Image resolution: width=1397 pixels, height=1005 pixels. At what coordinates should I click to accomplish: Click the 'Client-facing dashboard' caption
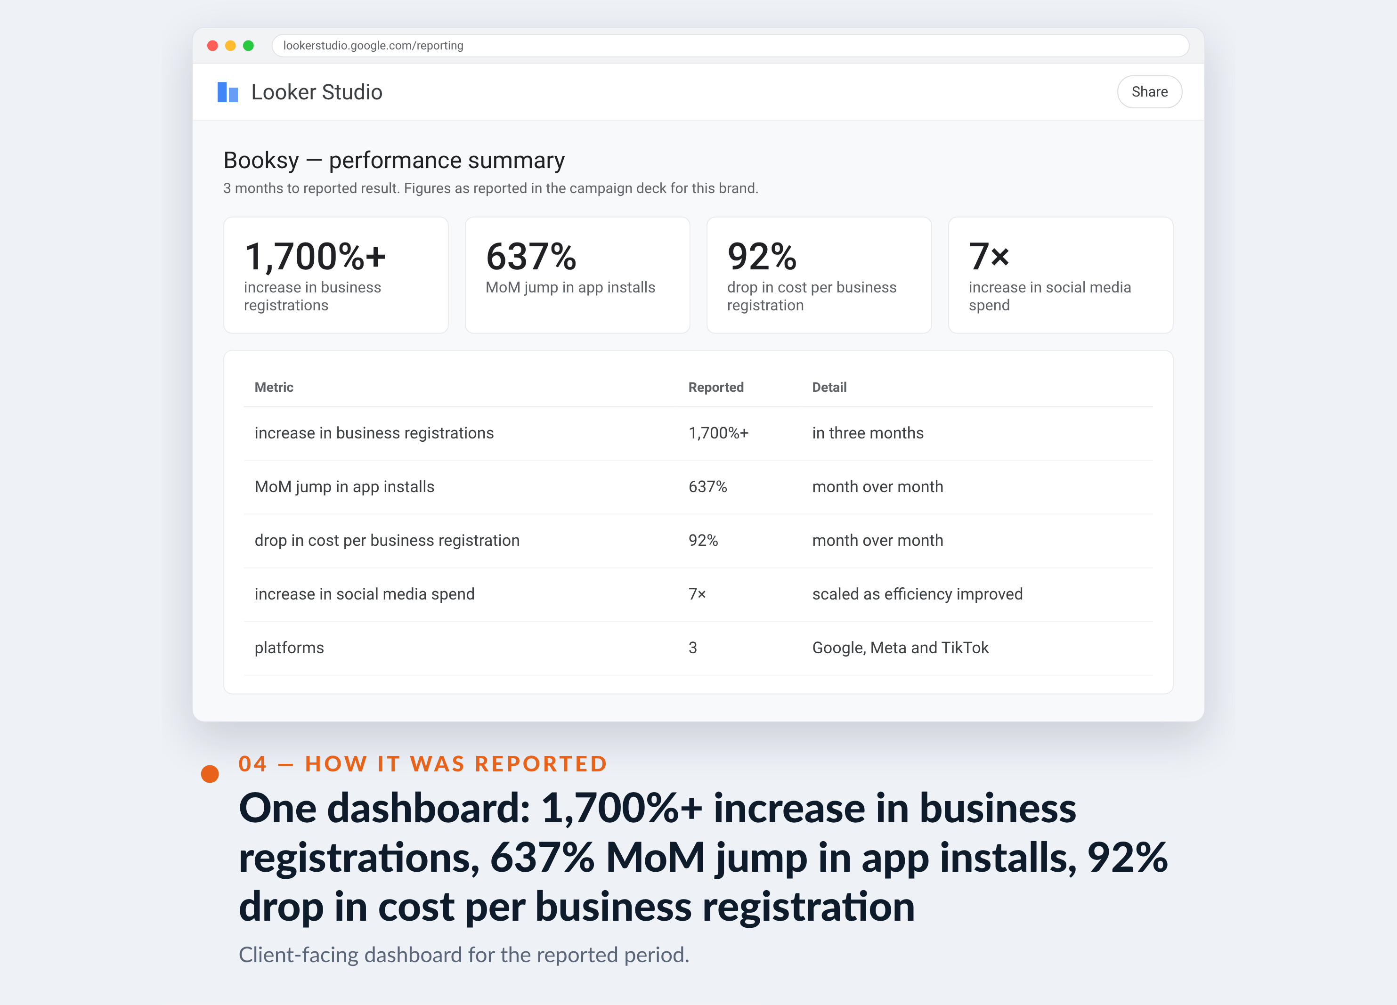(464, 955)
